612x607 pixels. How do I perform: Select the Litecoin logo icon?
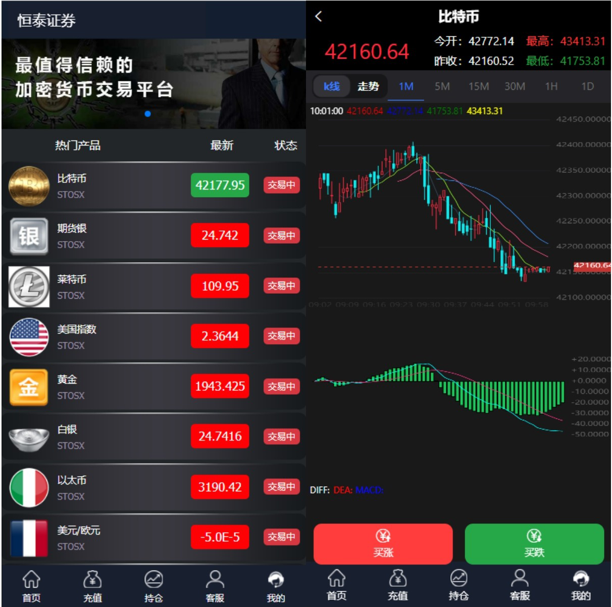tap(29, 287)
